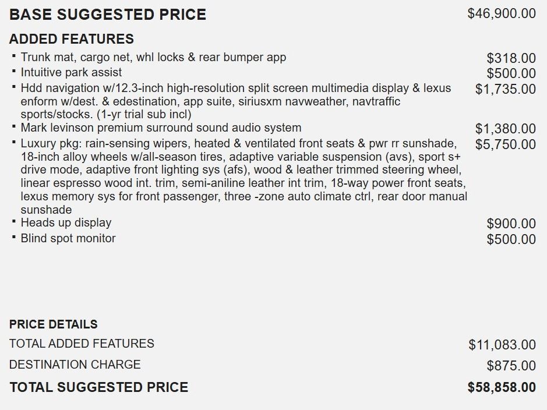Select the Heads up display item
The width and height of the screenshot is (547, 410).
pos(66,222)
